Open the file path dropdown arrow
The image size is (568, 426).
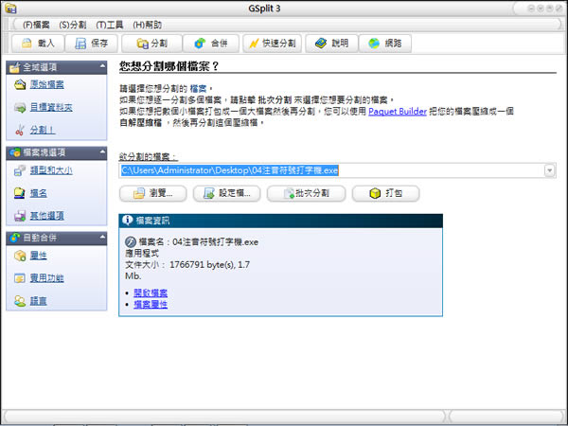tap(549, 170)
